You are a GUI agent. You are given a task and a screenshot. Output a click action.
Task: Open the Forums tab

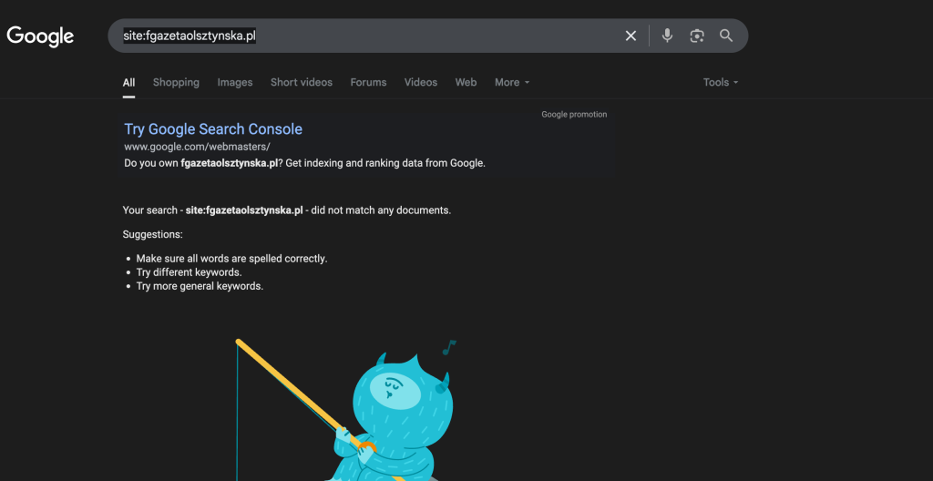click(368, 82)
